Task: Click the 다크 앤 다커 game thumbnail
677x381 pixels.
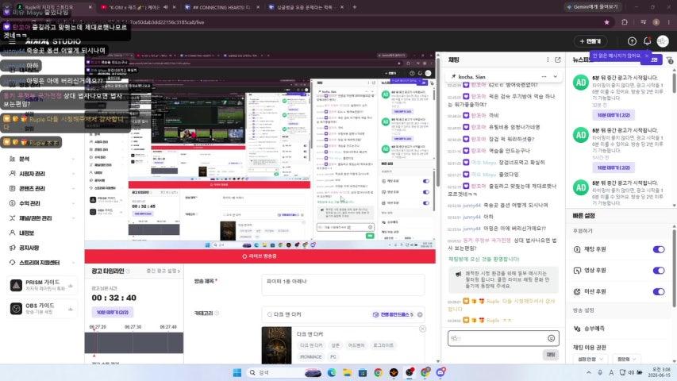Action: coord(276,345)
